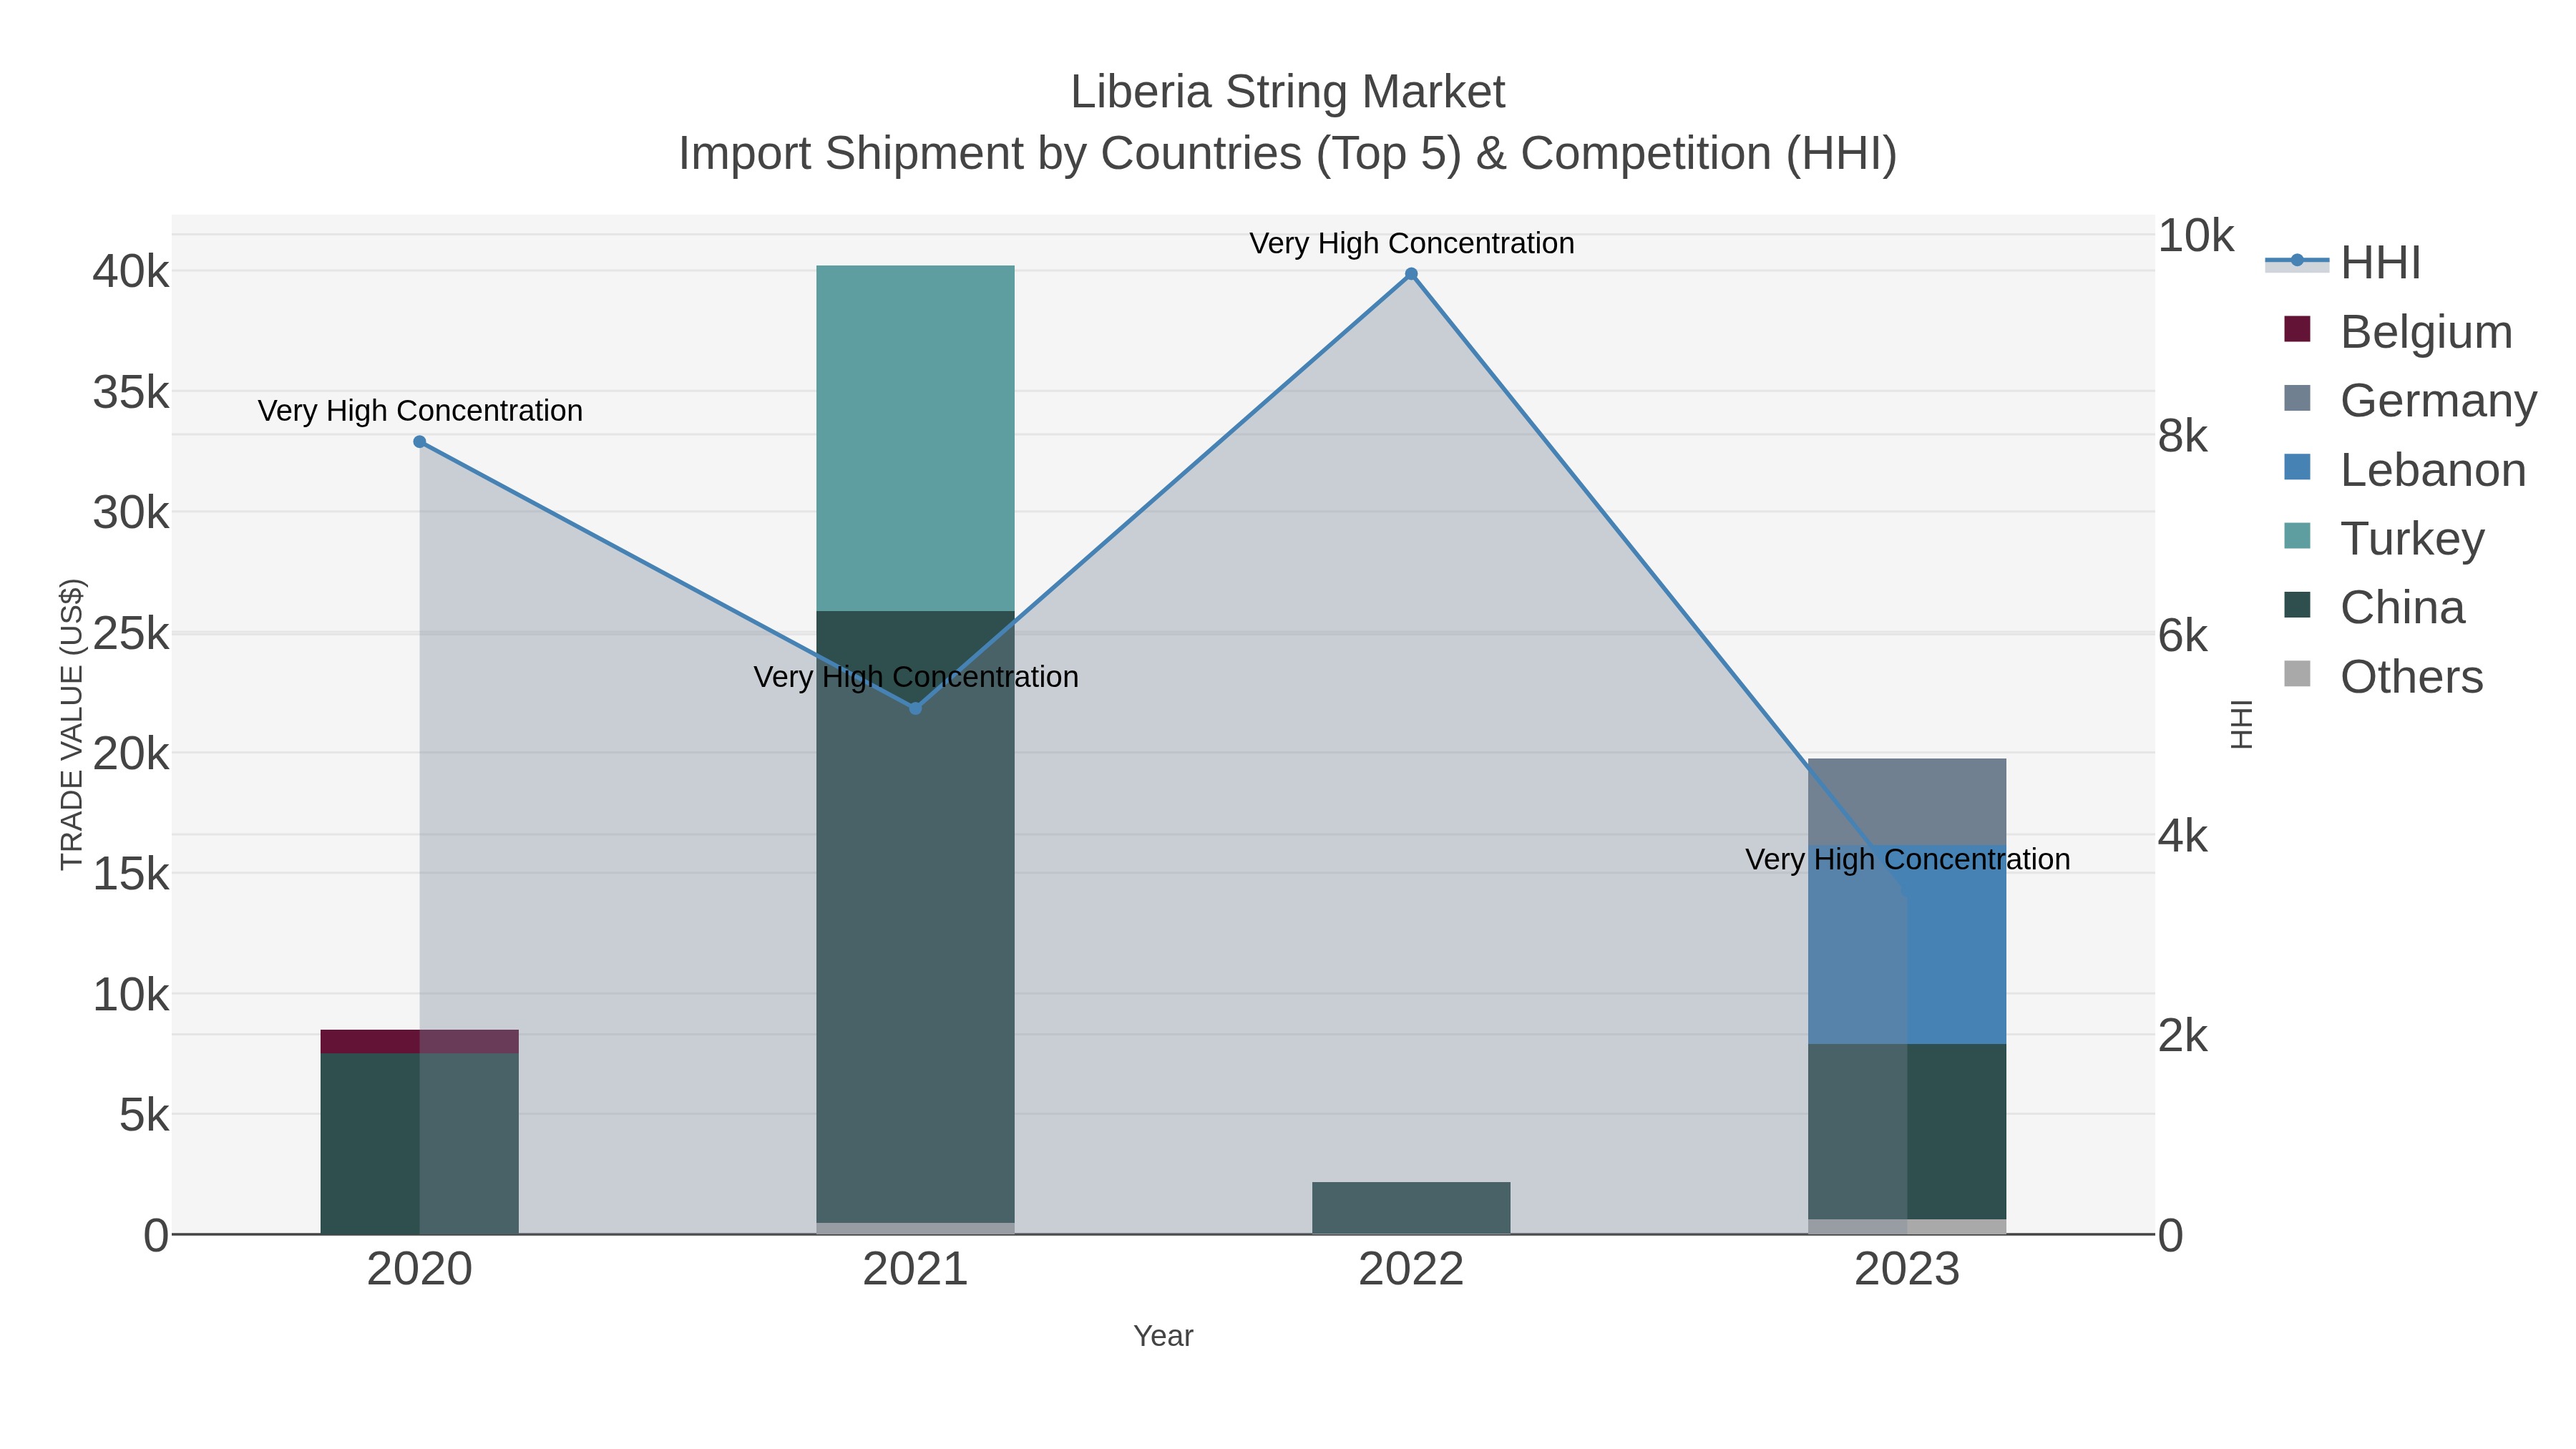Toggle China series in legend
The width and height of the screenshot is (2576, 1449).
click(x=2374, y=607)
